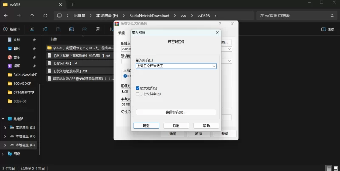Click the pin icon beside 视频
This screenshot has height=171, width=340.
pos(34,66)
